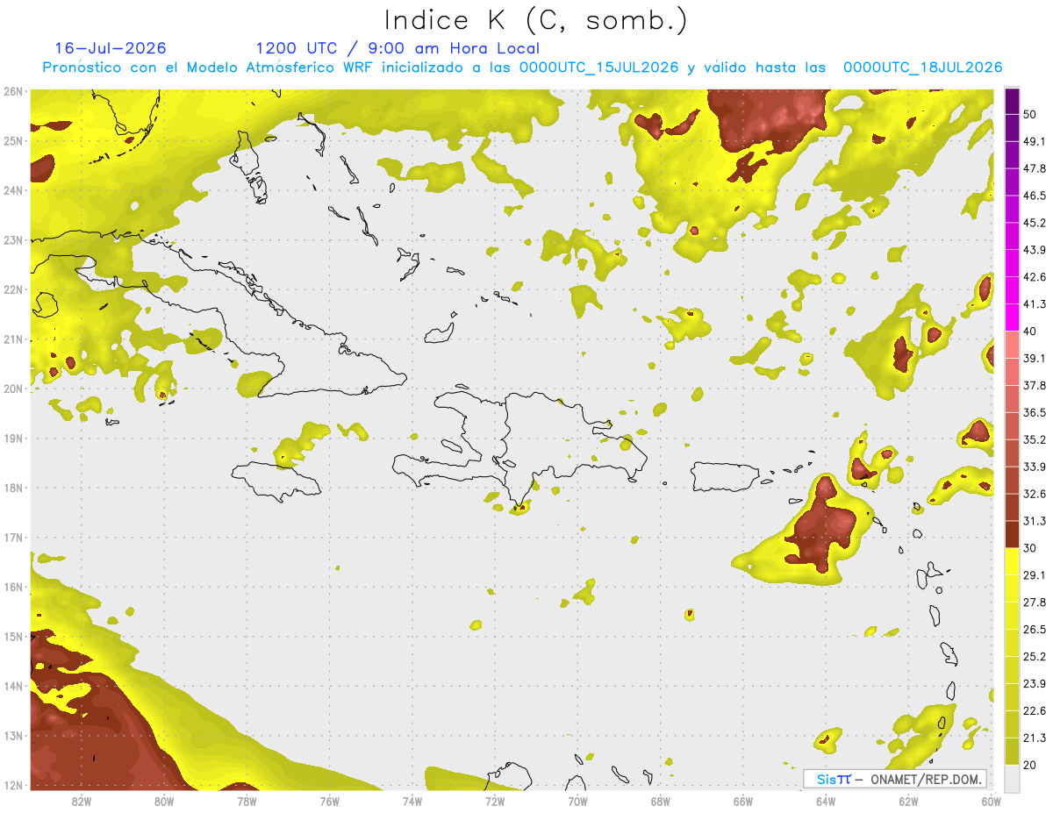
Task: Click the colorbar value 20
Action: coord(1031,764)
